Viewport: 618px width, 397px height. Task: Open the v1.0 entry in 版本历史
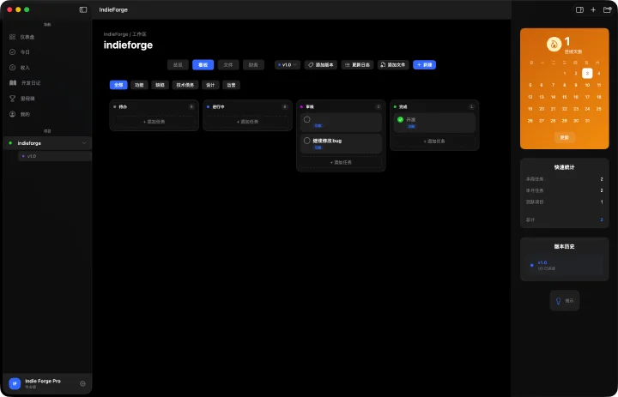point(565,265)
